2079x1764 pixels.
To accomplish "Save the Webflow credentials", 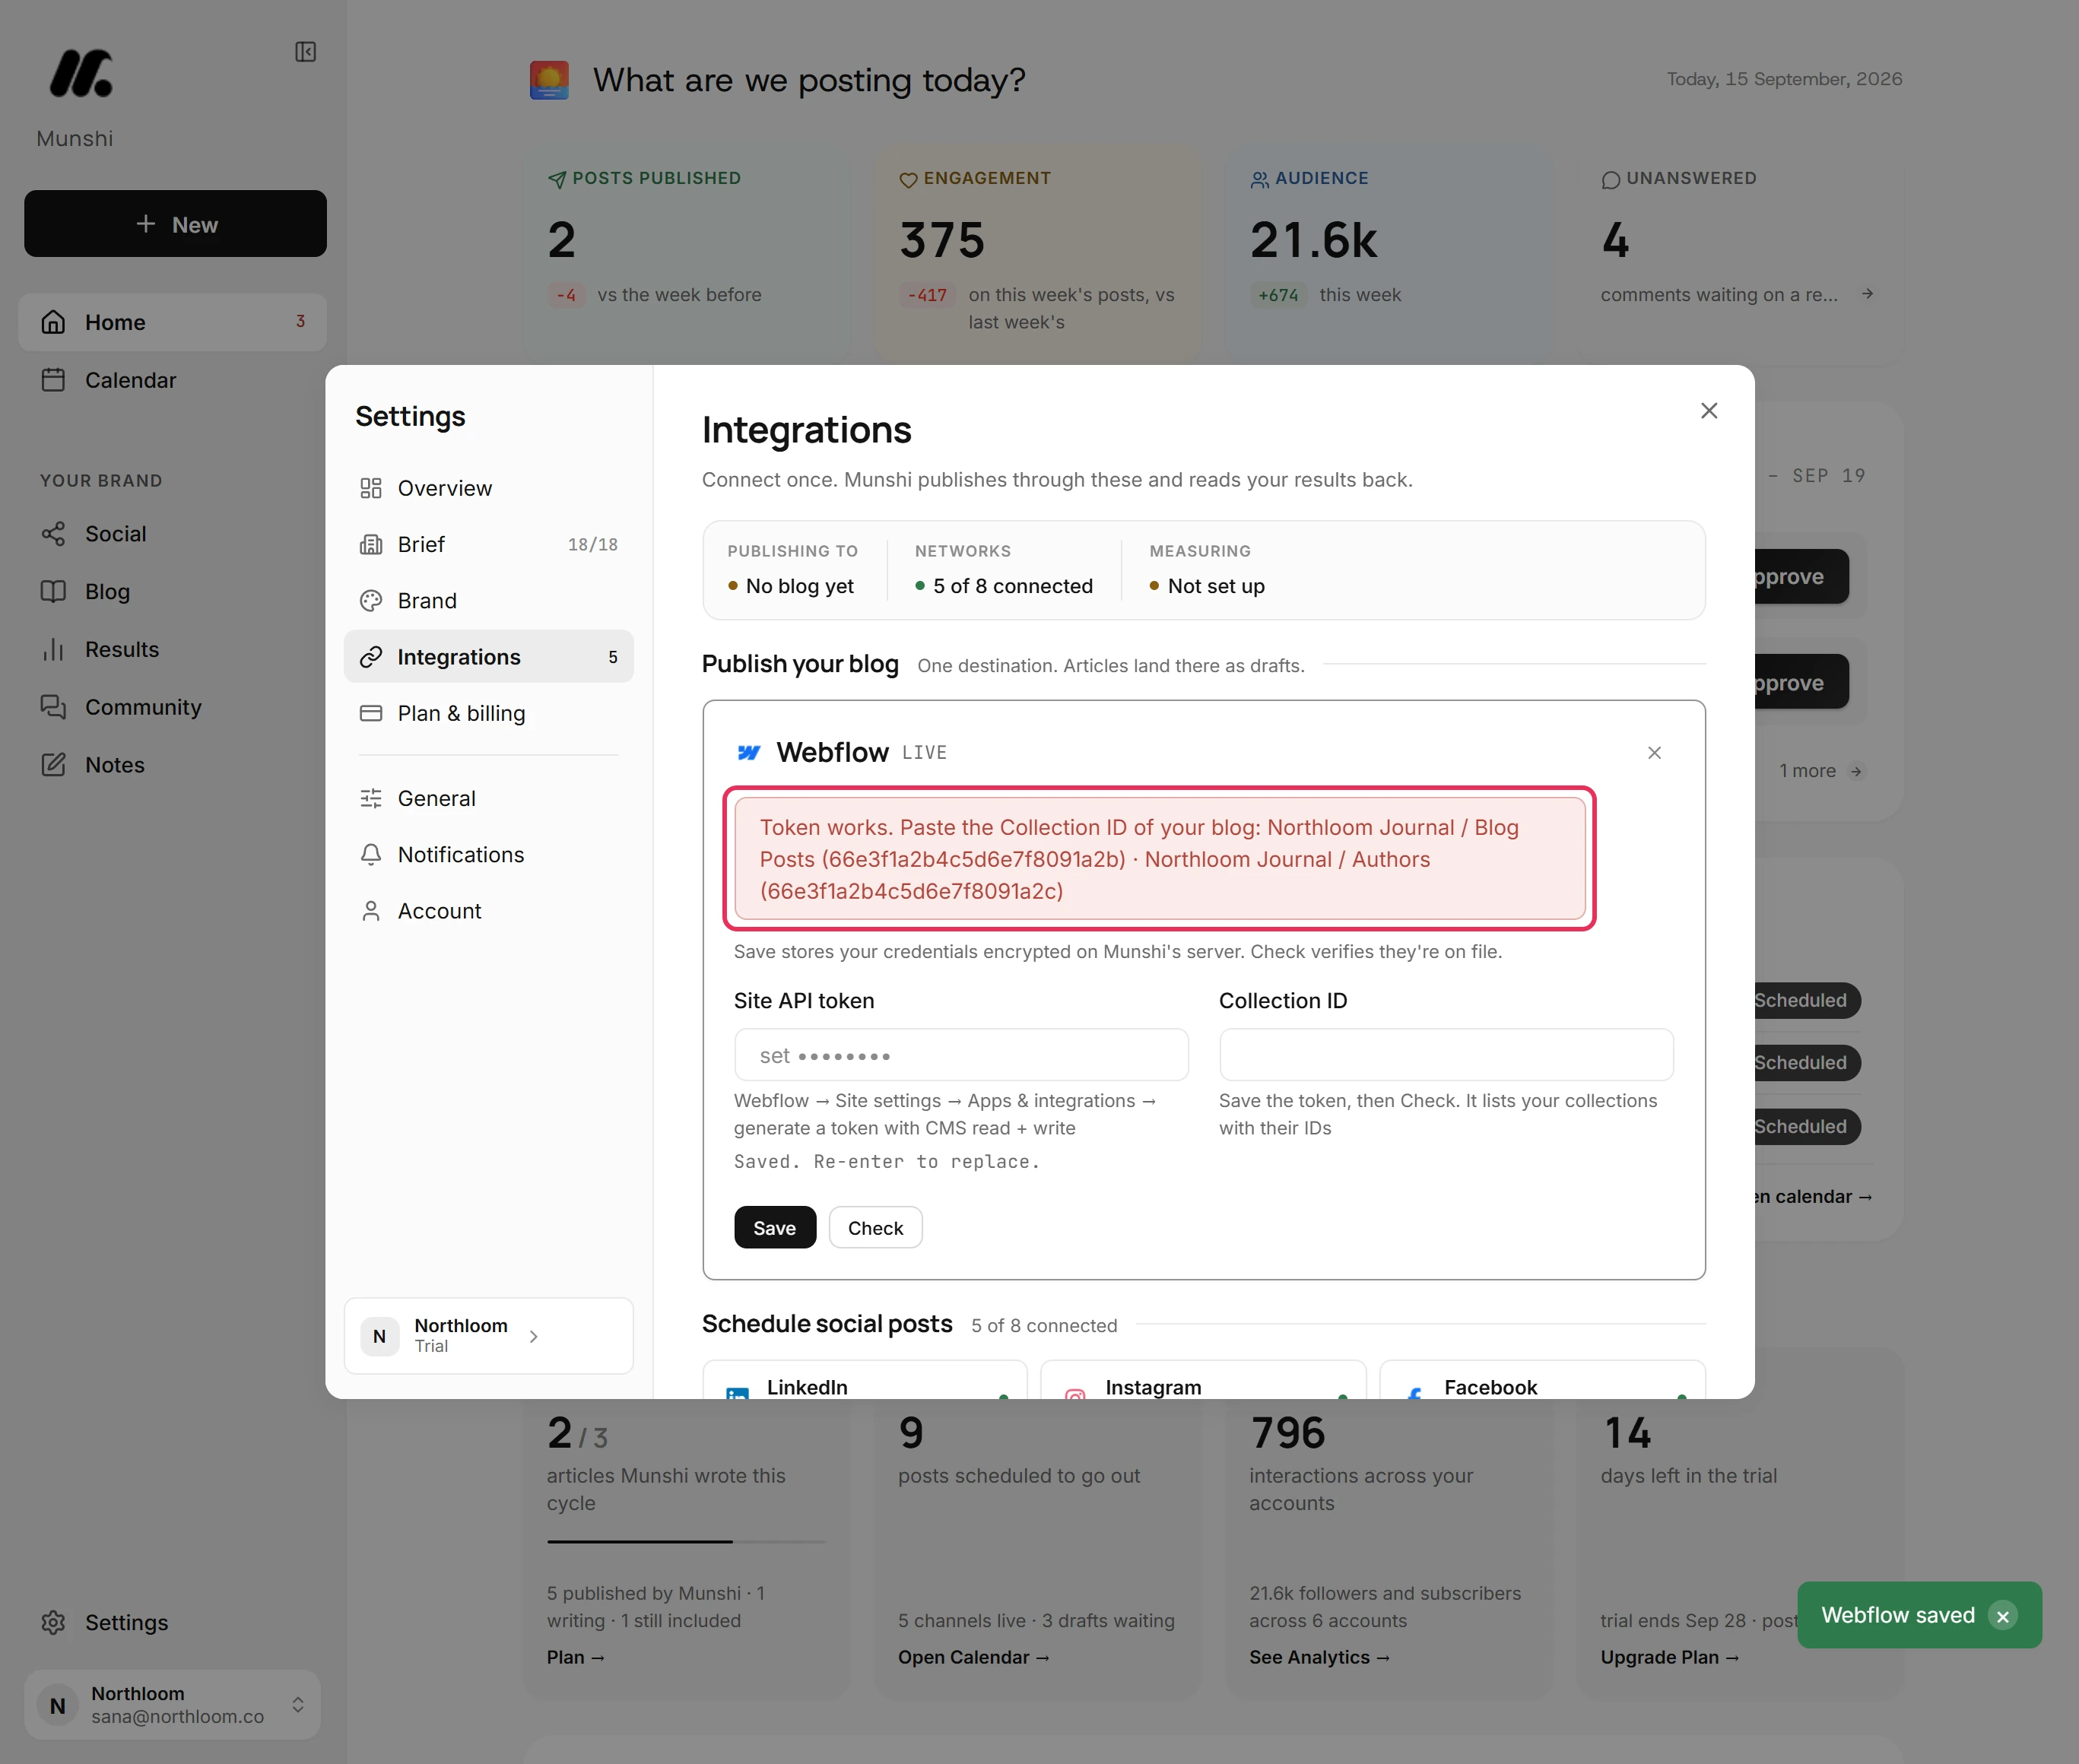I will coord(775,1228).
